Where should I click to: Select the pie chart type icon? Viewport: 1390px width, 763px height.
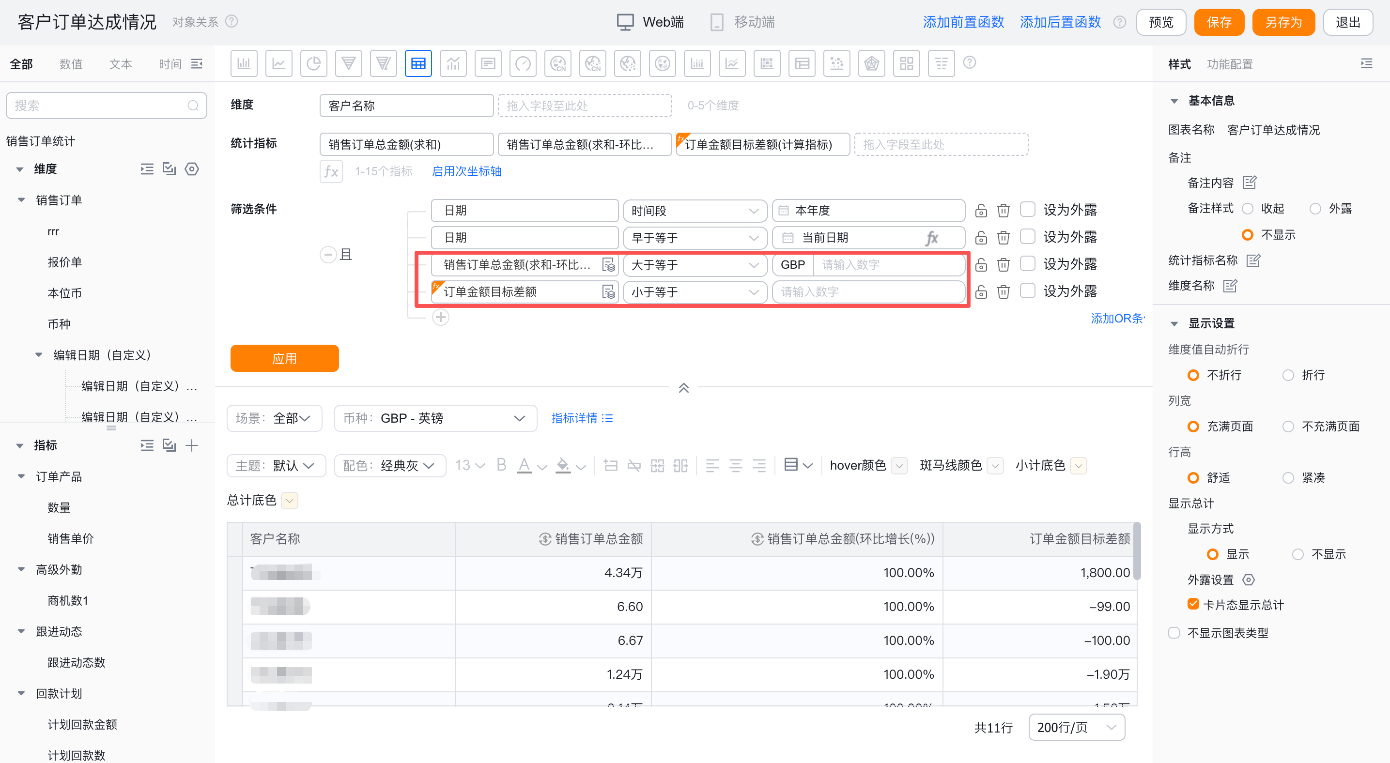pyautogui.click(x=313, y=63)
